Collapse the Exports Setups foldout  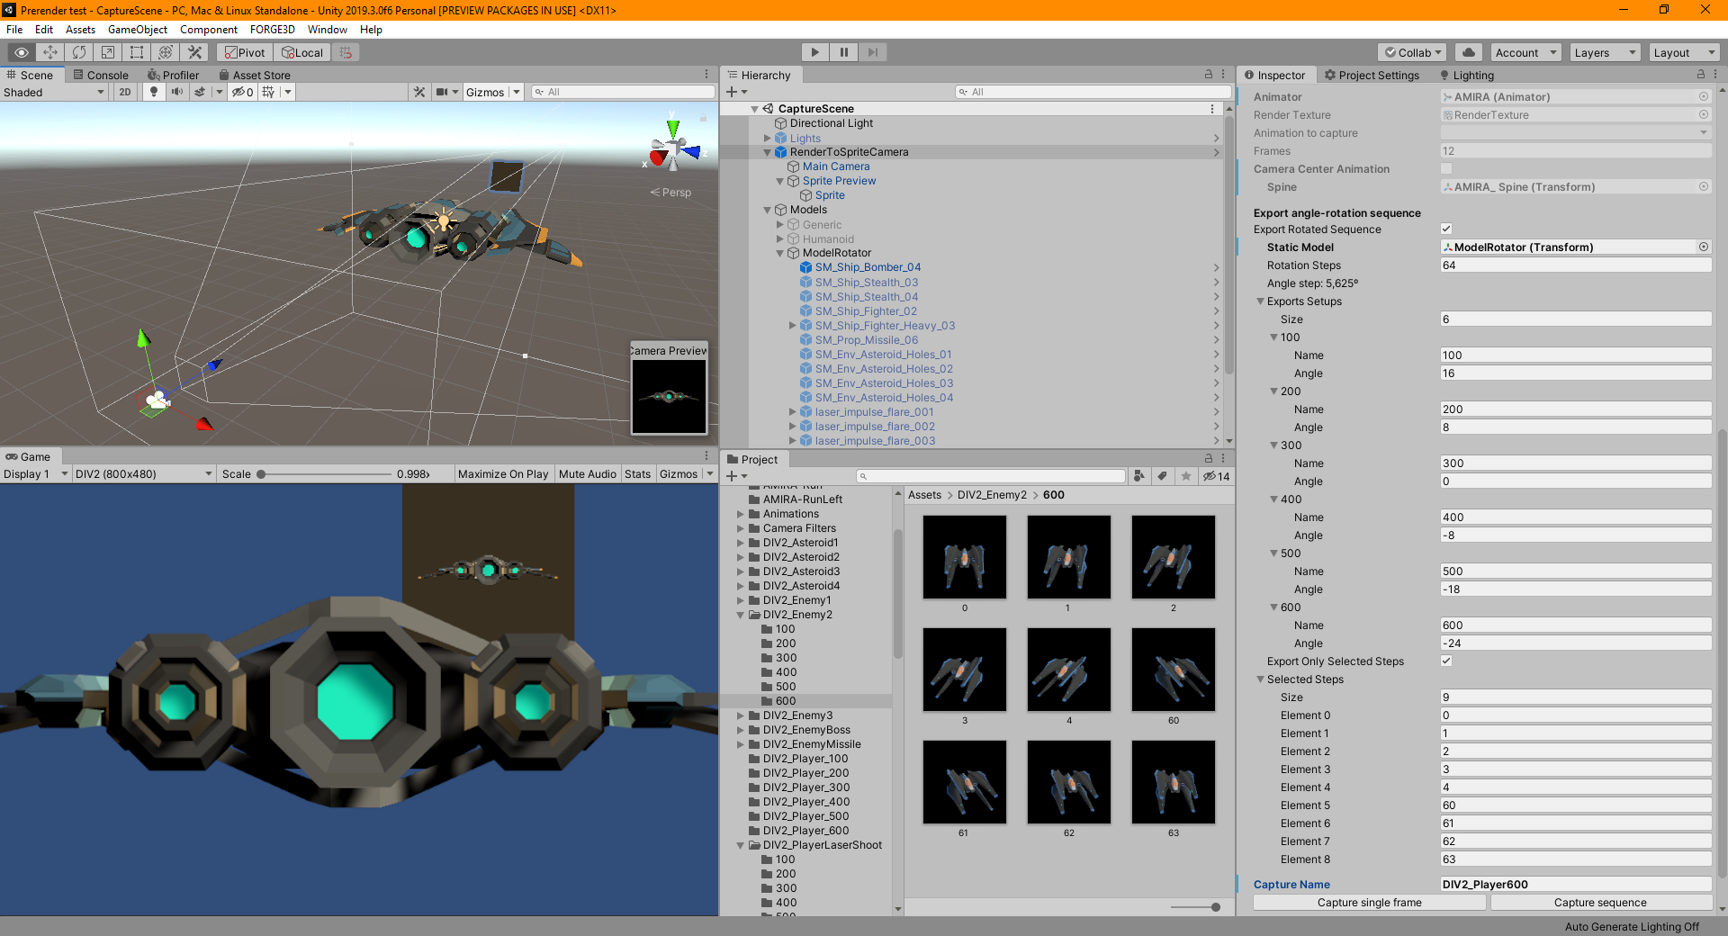(1261, 301)
